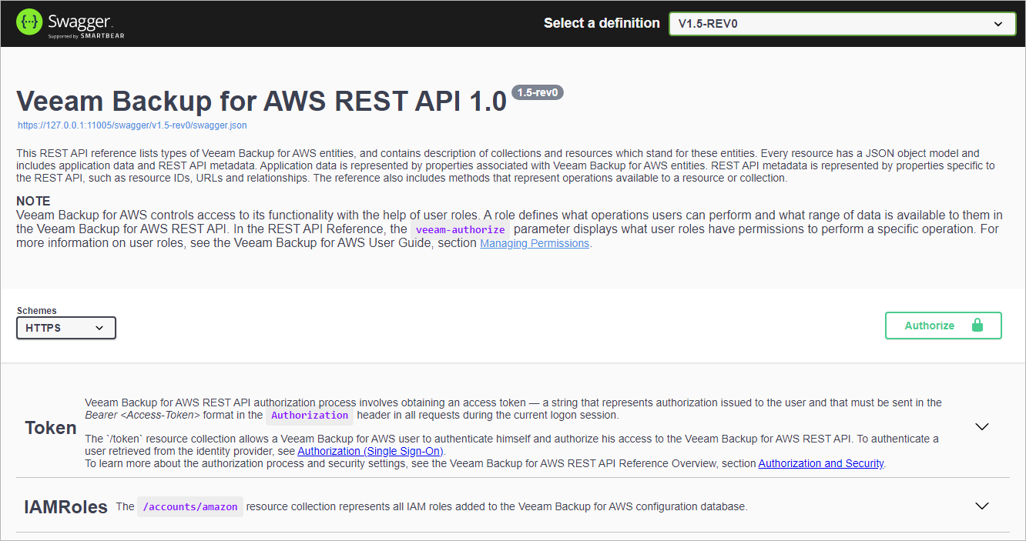1026x541 pixels.
Task: Click the veeam-authorize parameter label
Action: click(x=460, y=229)
